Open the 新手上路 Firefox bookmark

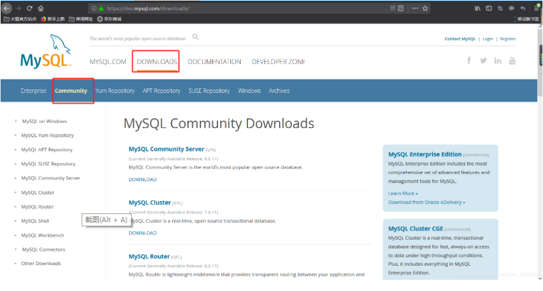tap(53, 19)
